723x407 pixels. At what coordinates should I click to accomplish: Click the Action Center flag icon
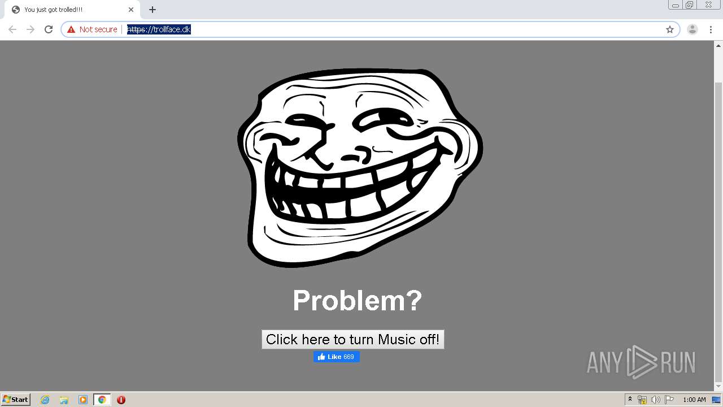(x=669, y=400)
